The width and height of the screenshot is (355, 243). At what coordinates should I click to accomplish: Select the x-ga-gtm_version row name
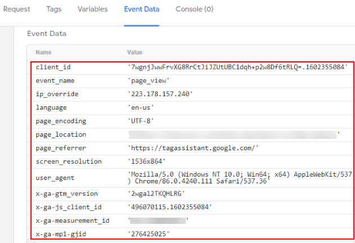coord(67,193)
